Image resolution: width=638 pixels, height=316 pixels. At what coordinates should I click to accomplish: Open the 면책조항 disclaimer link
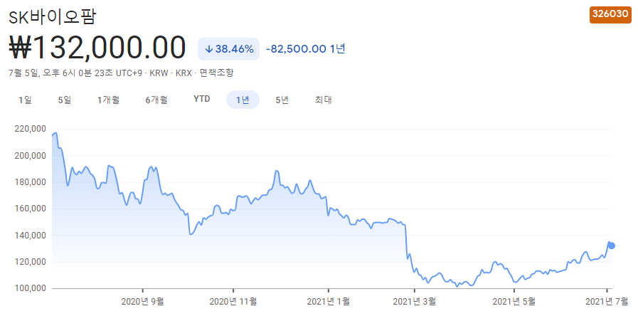click(217, 73)
